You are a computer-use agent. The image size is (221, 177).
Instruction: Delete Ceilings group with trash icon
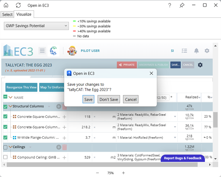[65, 147]
